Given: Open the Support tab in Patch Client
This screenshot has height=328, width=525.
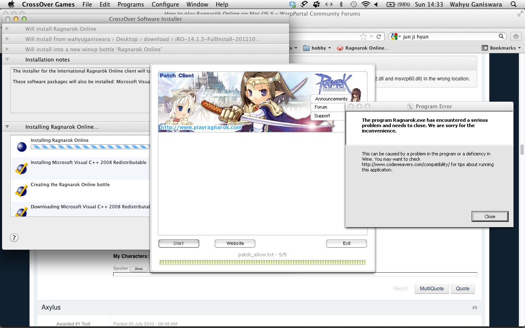Looking at the screenshot, I should (328, 116).
